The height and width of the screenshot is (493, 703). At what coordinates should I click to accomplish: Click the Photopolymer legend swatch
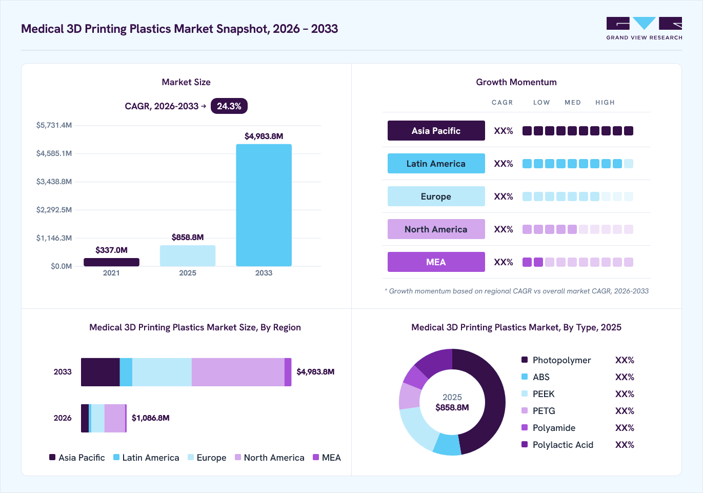[525, 360]
